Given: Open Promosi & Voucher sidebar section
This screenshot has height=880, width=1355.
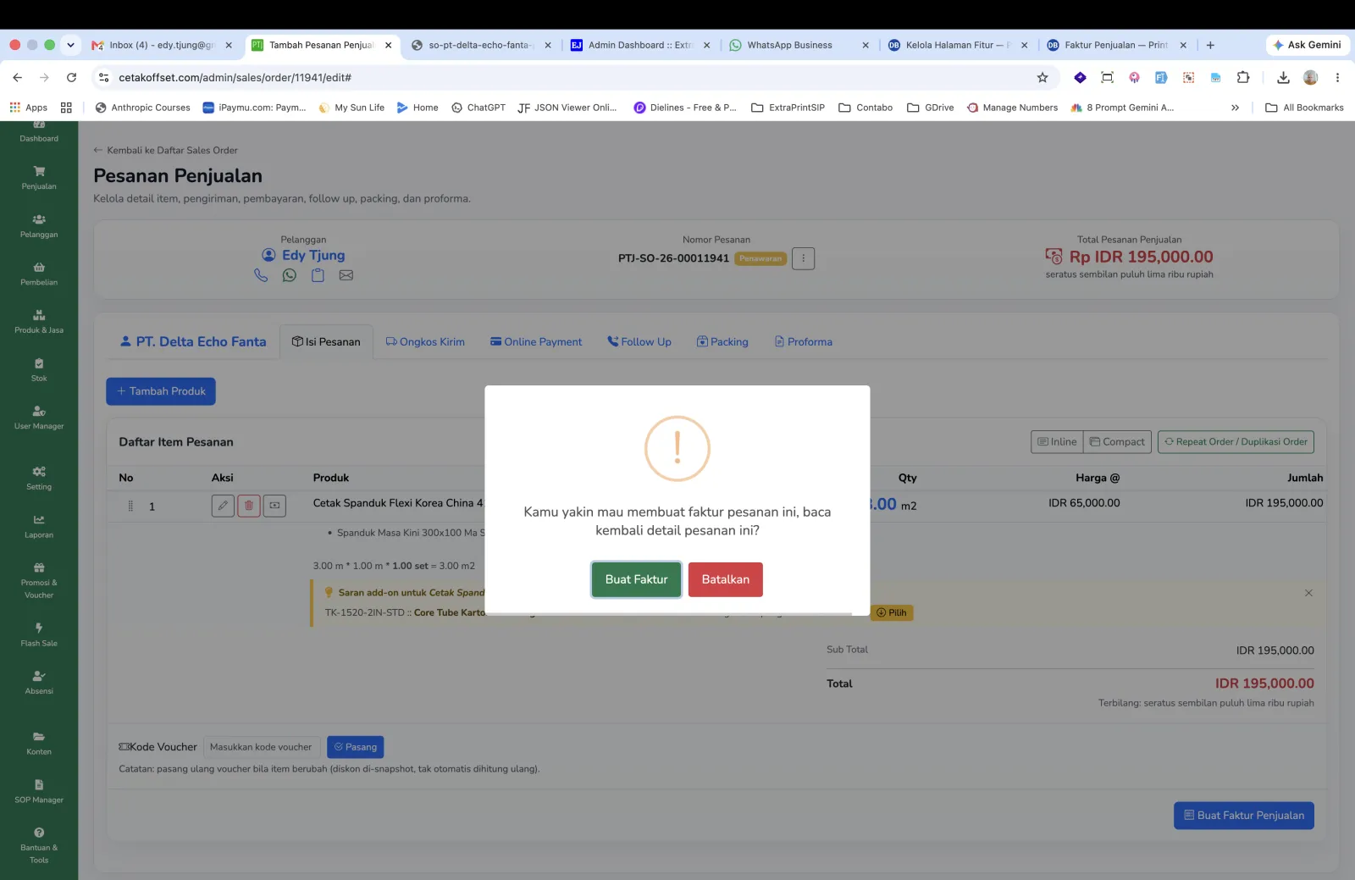Looking at the screenshot, I should click(39, 581).
